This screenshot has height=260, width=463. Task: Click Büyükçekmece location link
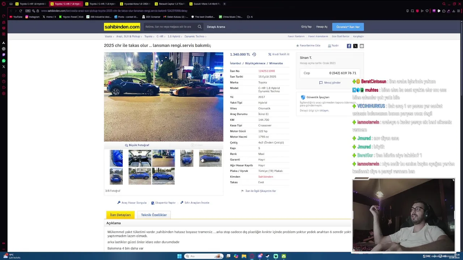[x=255, y=63]
